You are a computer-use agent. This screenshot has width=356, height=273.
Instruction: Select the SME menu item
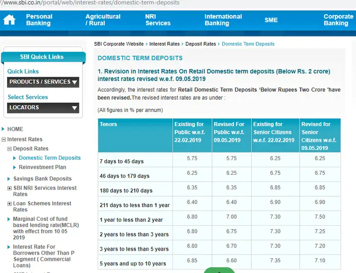(x=271, y=20)
